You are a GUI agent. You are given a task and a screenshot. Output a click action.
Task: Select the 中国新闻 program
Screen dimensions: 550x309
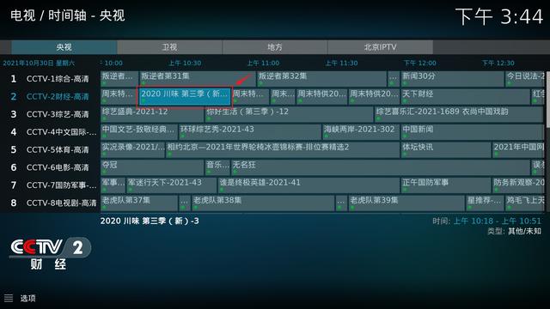[x=473, y=132]
